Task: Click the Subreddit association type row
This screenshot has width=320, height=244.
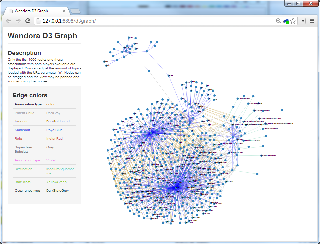Action: pos(22,130)
